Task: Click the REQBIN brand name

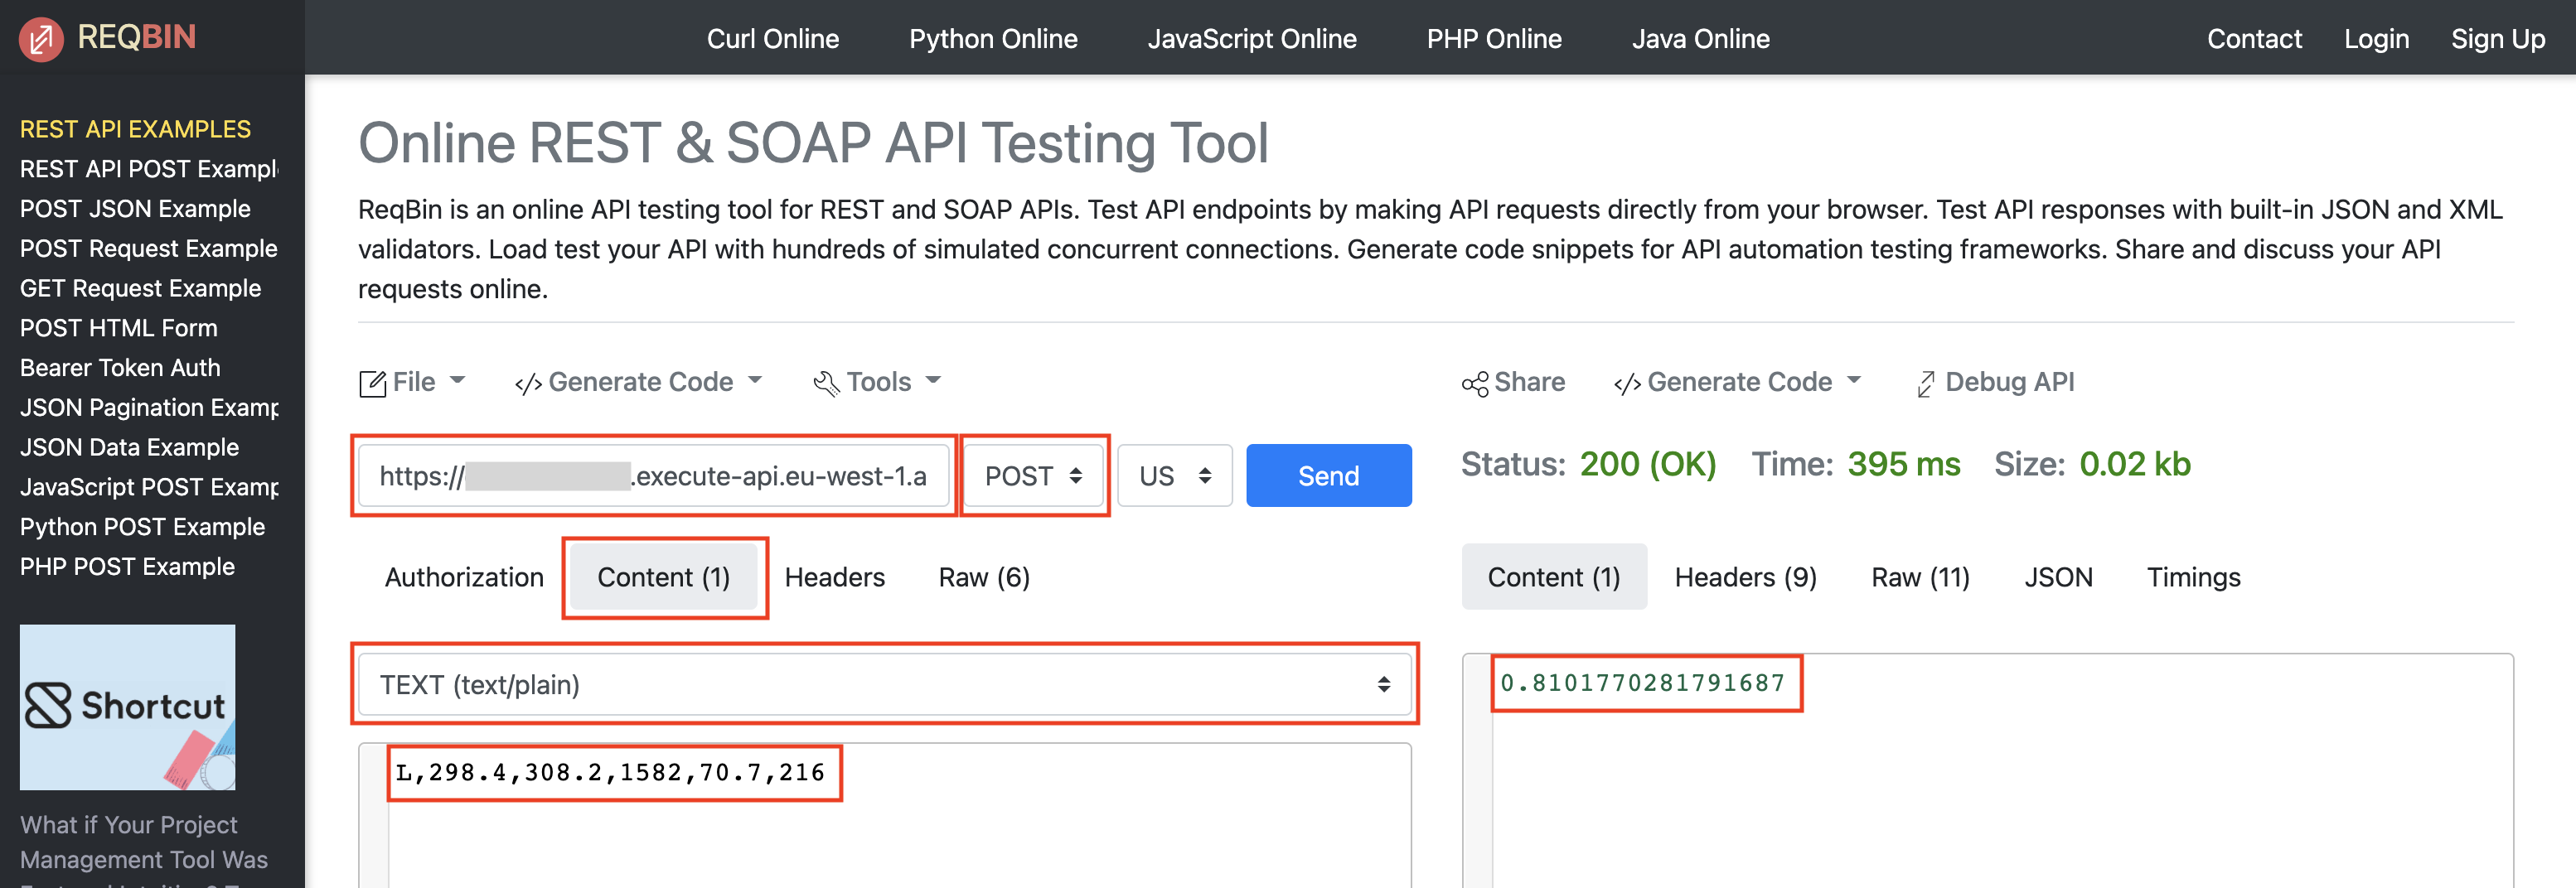Action: [x=136, y=37]
